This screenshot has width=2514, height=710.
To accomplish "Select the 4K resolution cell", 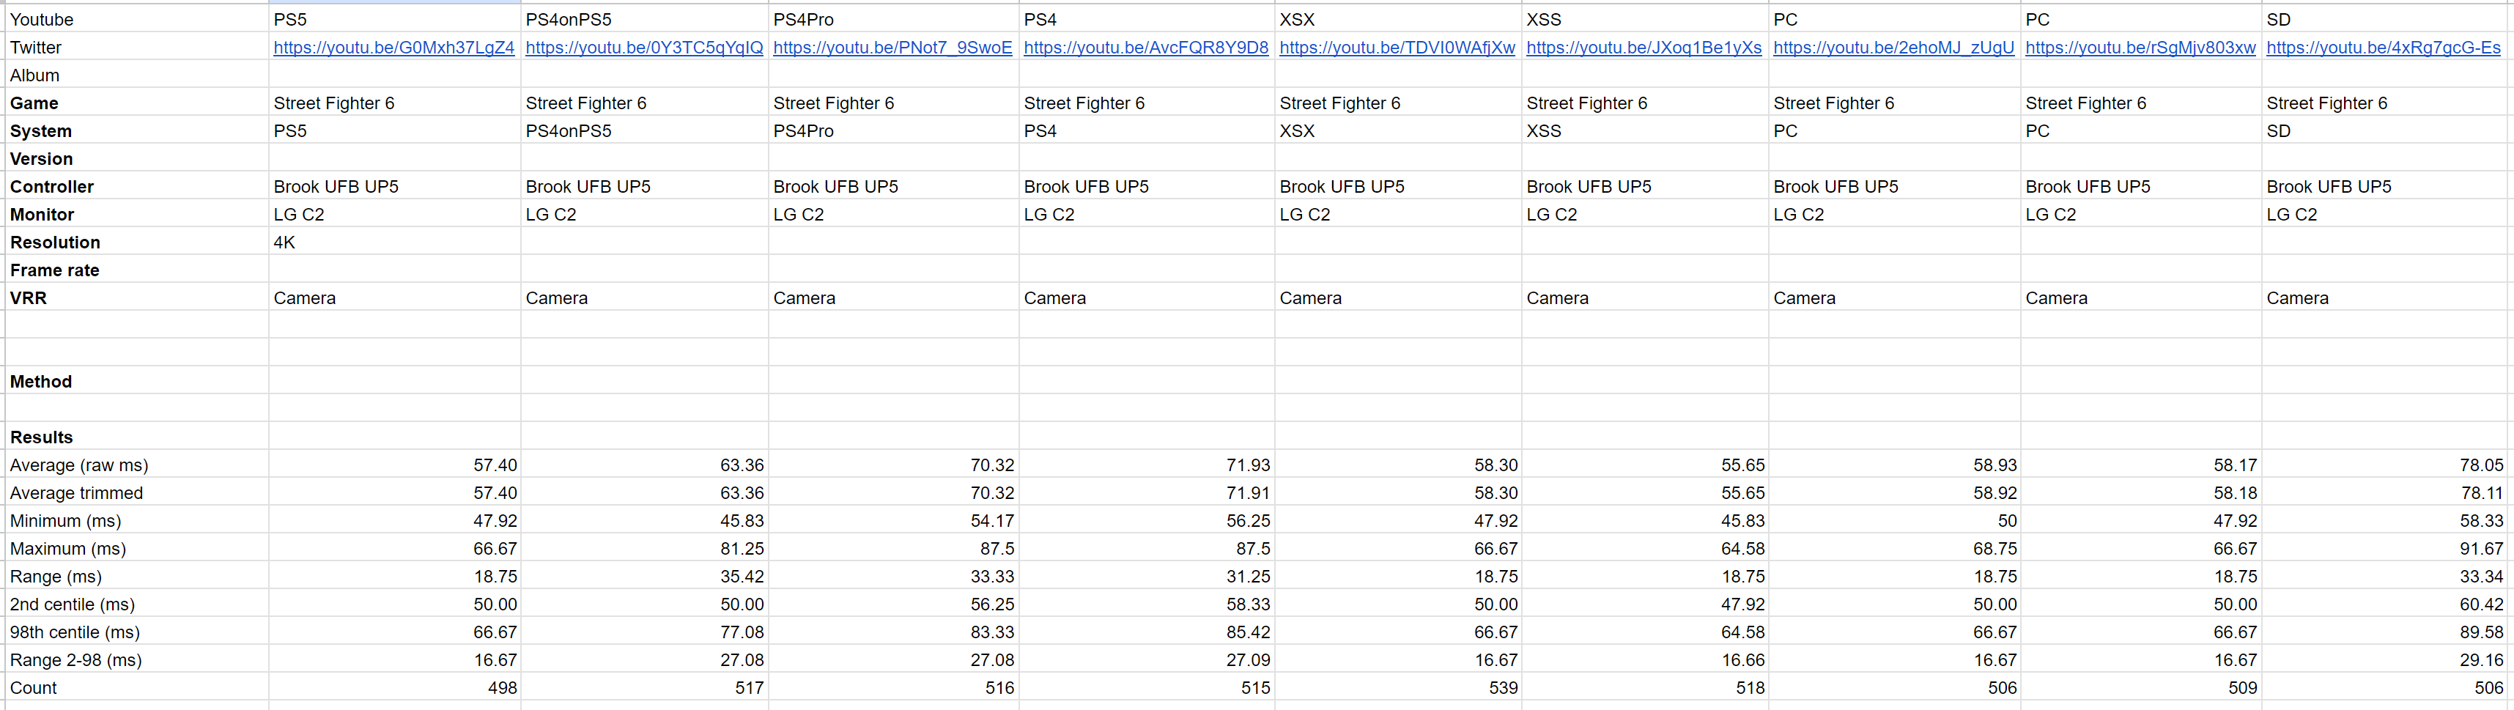I will coord(395,242).
